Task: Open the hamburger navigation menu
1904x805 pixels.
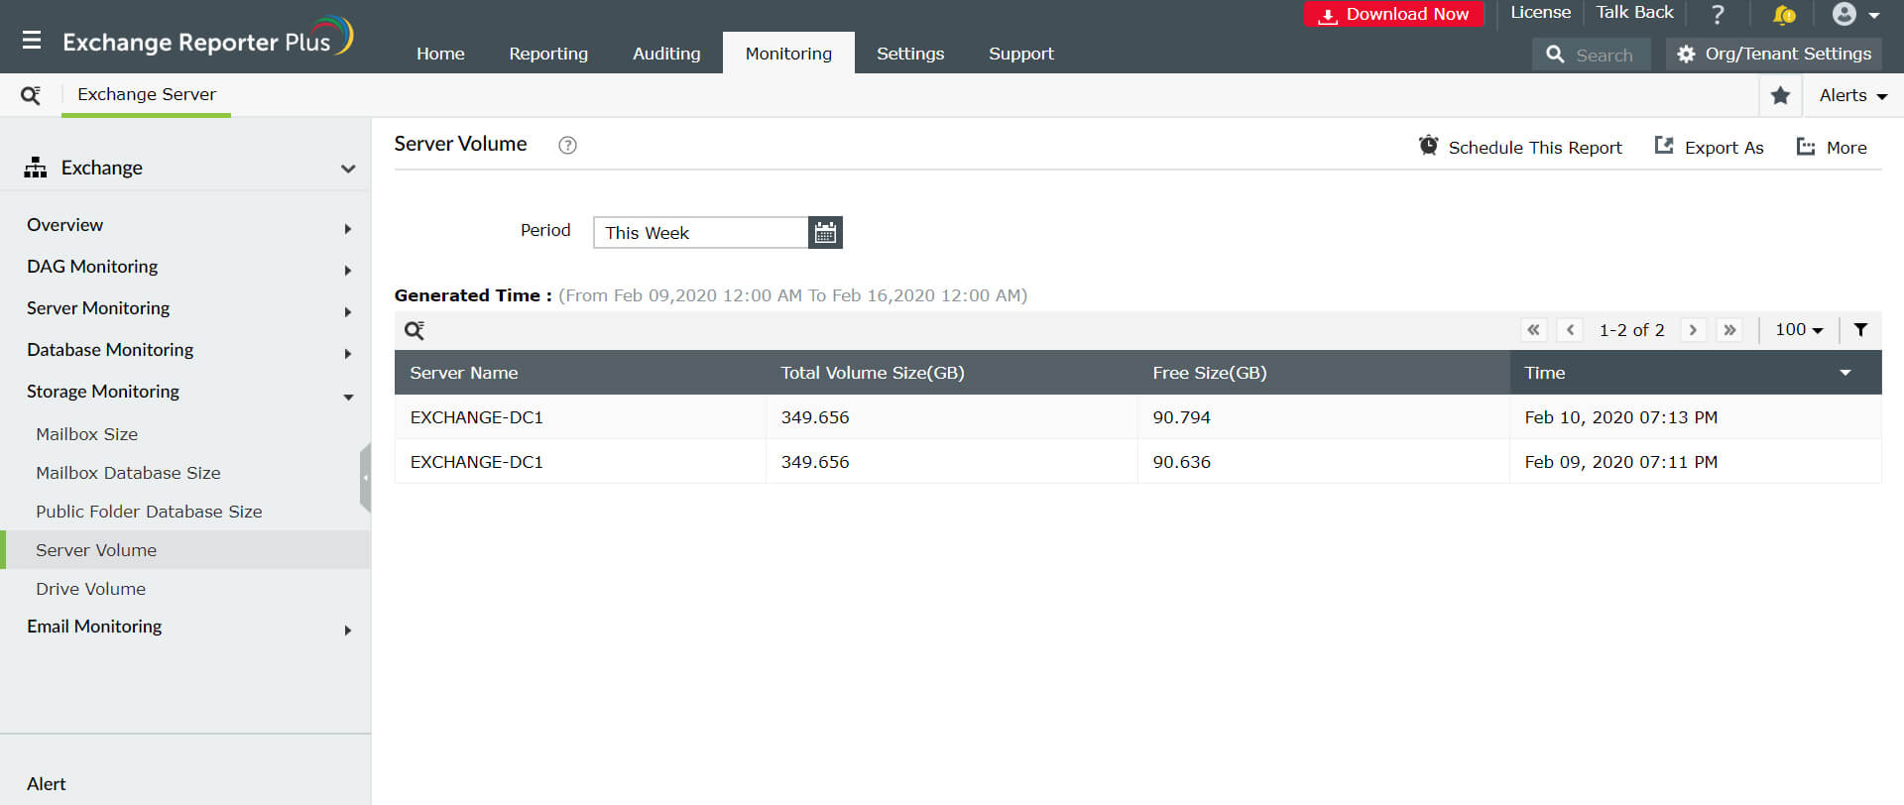Action: (32, 40)
